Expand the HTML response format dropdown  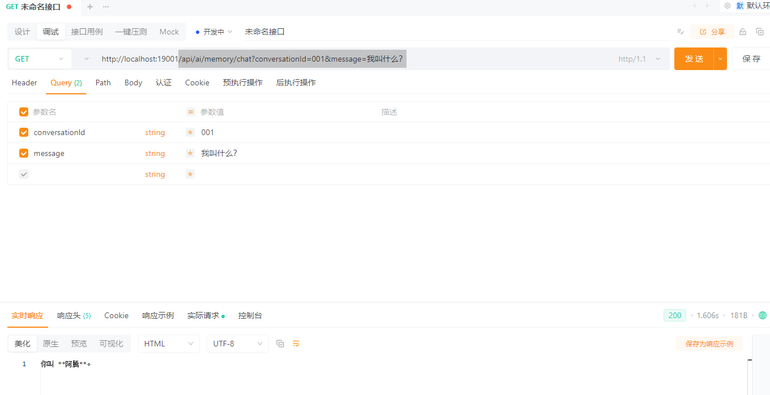168,344
